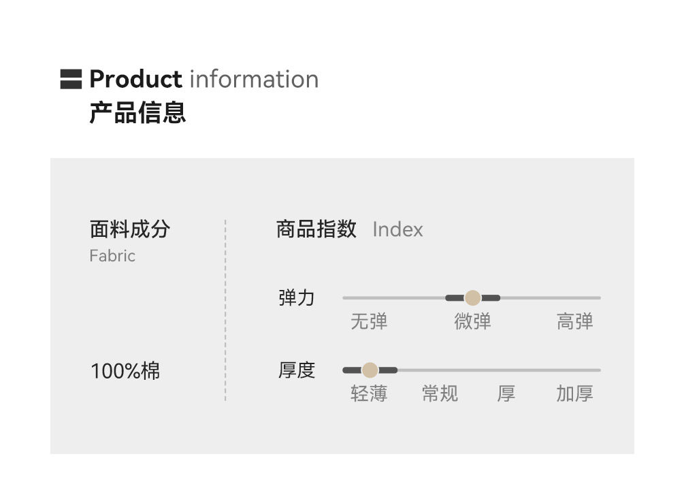The height and width of the screenshot is (486, 686).
Task: Click the black bars icon beside Product information
Action: 71,79
